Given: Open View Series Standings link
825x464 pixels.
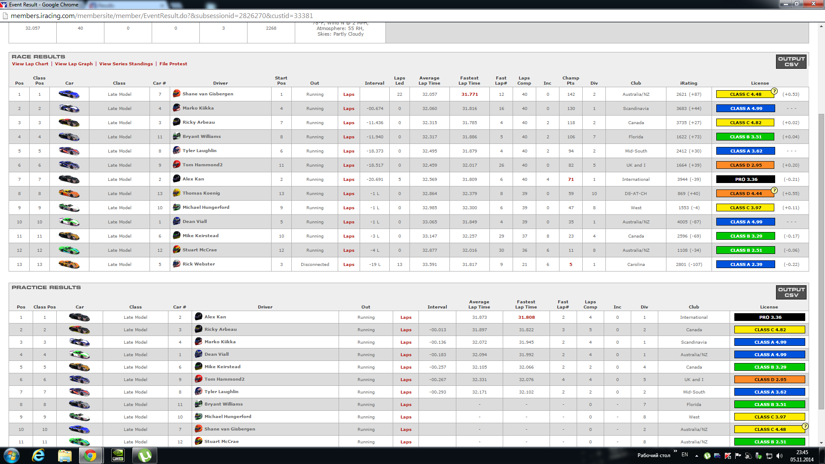Looking at the screenshot, I should click(x=126, y=64).
